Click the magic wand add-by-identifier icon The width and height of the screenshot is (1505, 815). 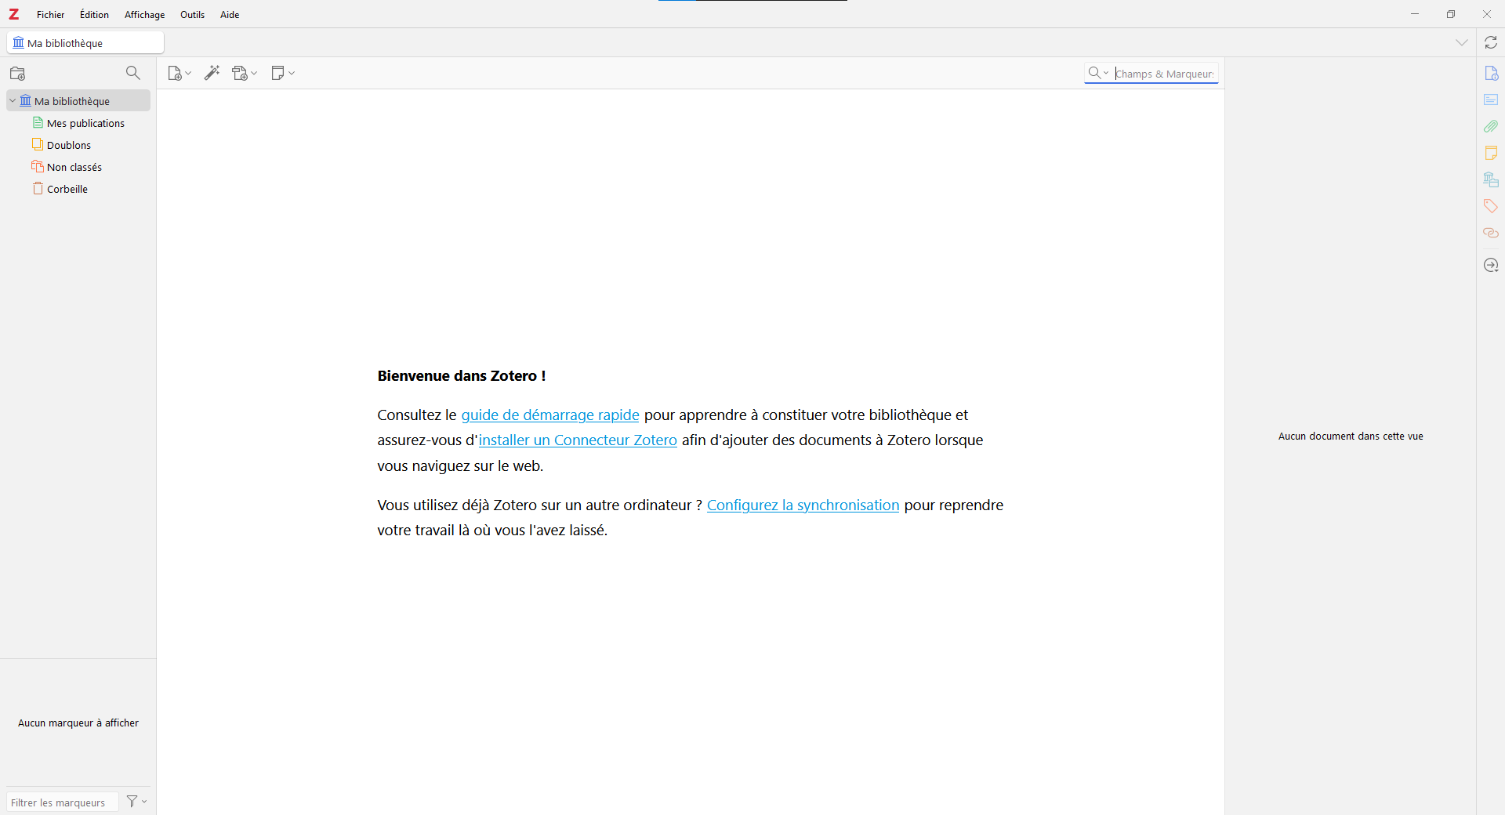point(212,73)
